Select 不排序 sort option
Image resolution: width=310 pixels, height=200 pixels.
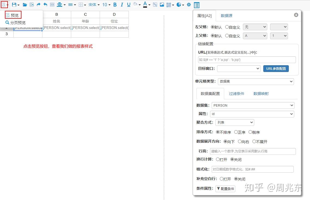click(218, 132)
